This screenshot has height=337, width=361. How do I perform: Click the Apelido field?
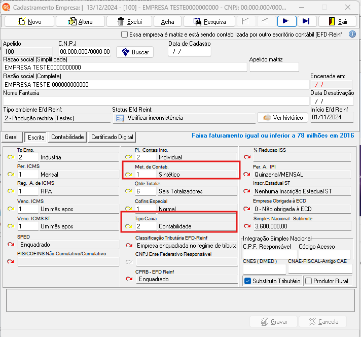pos(28,52)
